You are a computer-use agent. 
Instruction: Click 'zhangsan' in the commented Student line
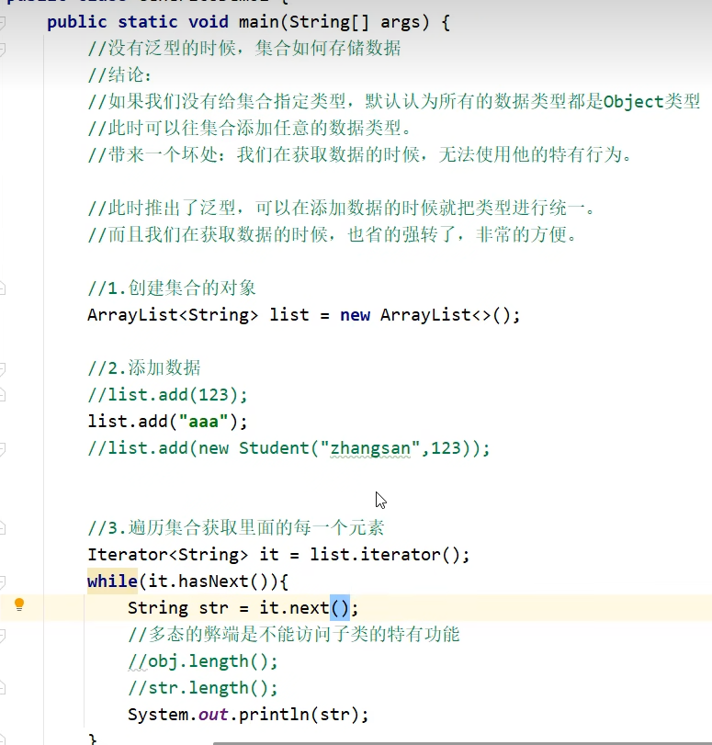370,448
